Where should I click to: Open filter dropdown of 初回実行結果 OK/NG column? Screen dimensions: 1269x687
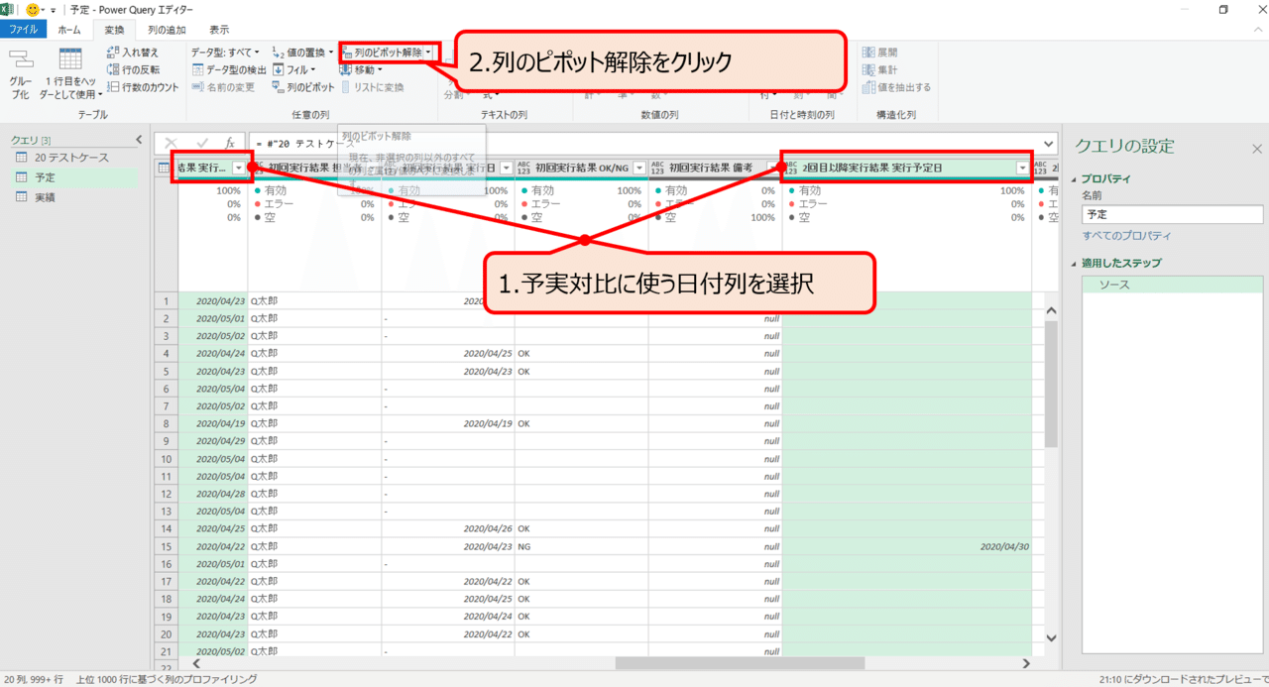[639, 169]
